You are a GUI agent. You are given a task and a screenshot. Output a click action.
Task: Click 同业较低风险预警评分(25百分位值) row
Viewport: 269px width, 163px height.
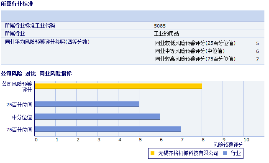207,43
